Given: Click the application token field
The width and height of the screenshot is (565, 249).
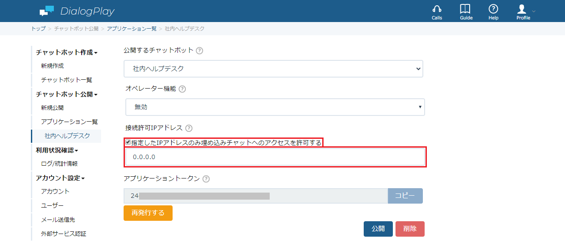Looking at the screenshot, I should pos(256,196).
